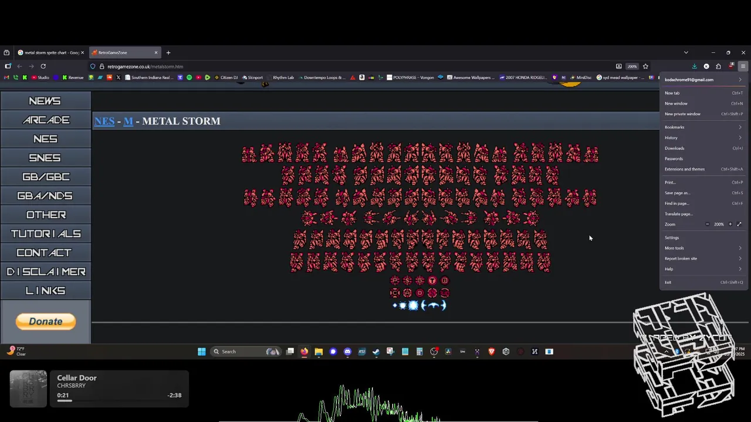Expand the More tools submenu
Screen dimensions: 751x422
click(x=703, y=248)
